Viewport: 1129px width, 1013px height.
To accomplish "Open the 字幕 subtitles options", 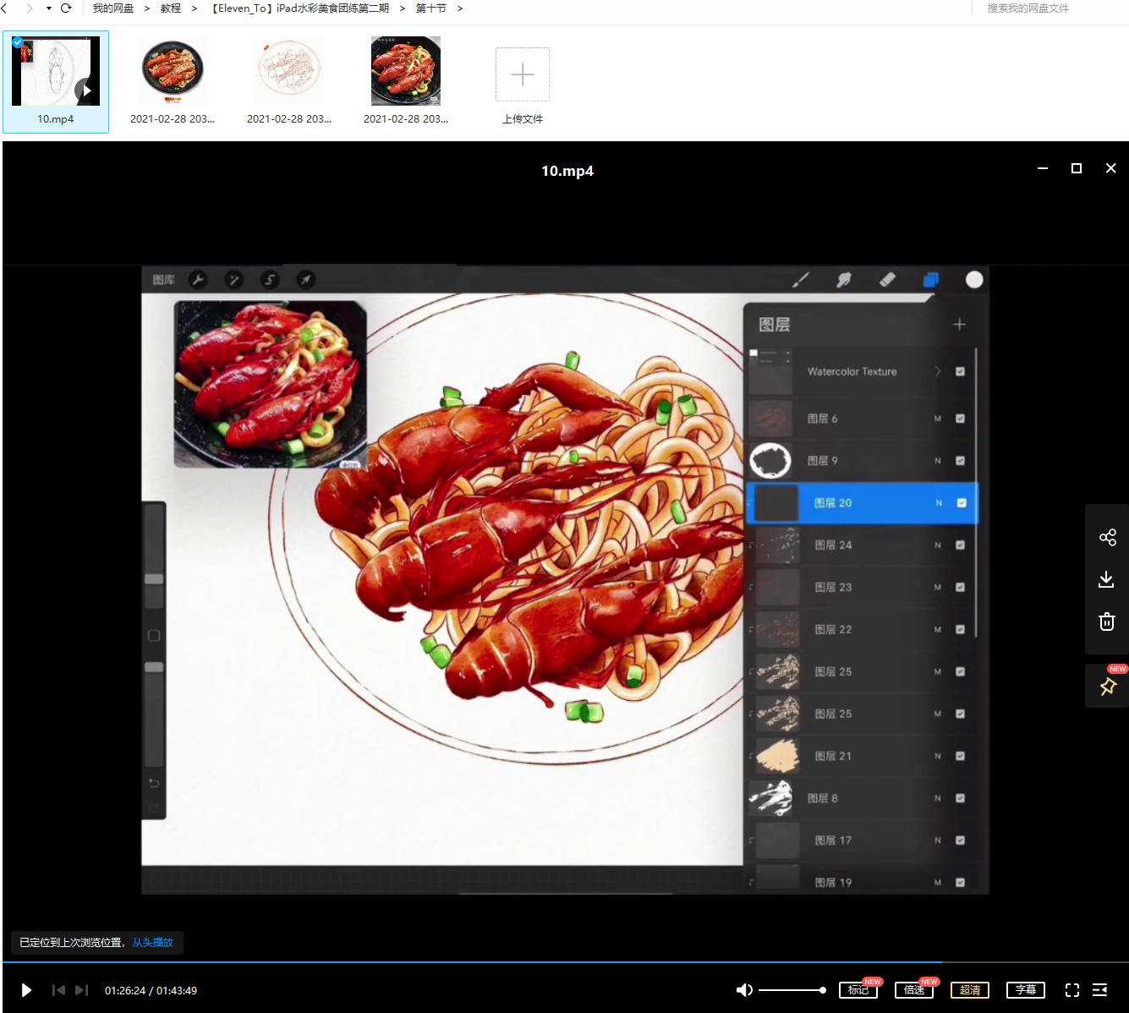I will point(1025,990).
